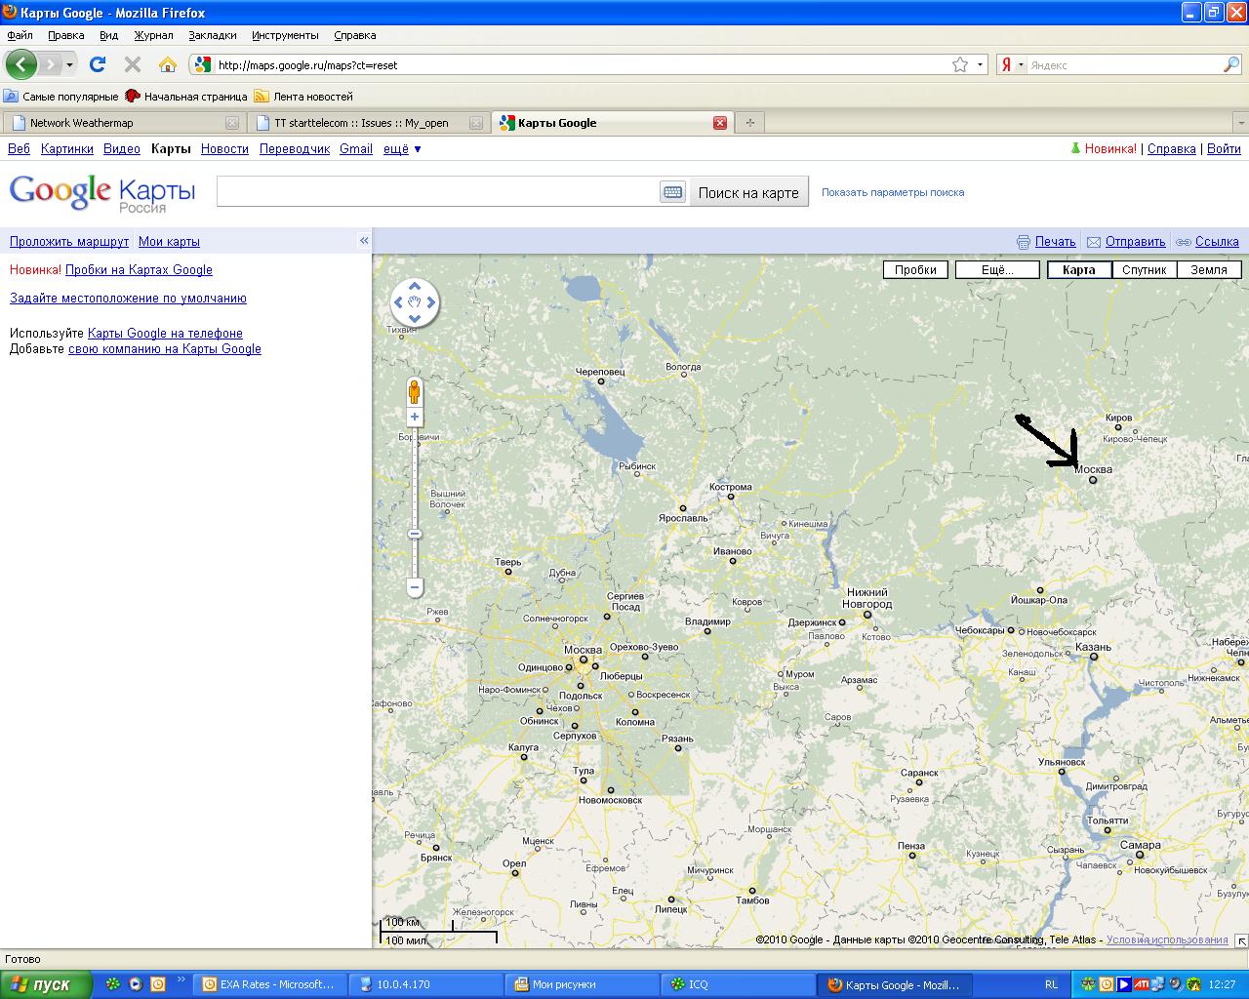The height and width of the screenshot is (999, 1249).
Task: Click the zoom slider handle
Action: point(415,534)
